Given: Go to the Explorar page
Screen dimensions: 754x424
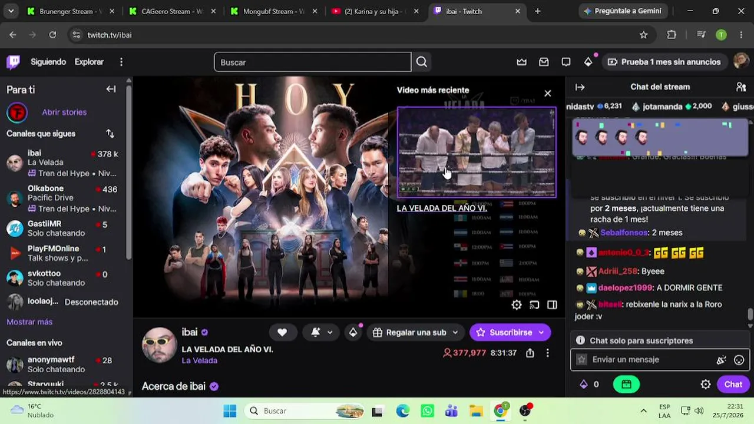Looking at the screenshot, I should (x=89, y=62).
